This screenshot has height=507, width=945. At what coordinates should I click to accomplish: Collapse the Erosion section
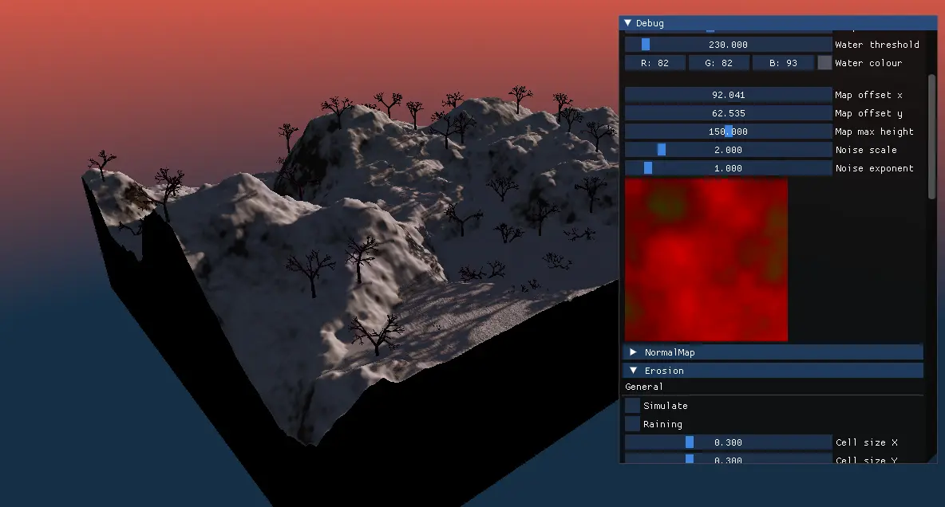pyautogui.click(x=633, y=370)
